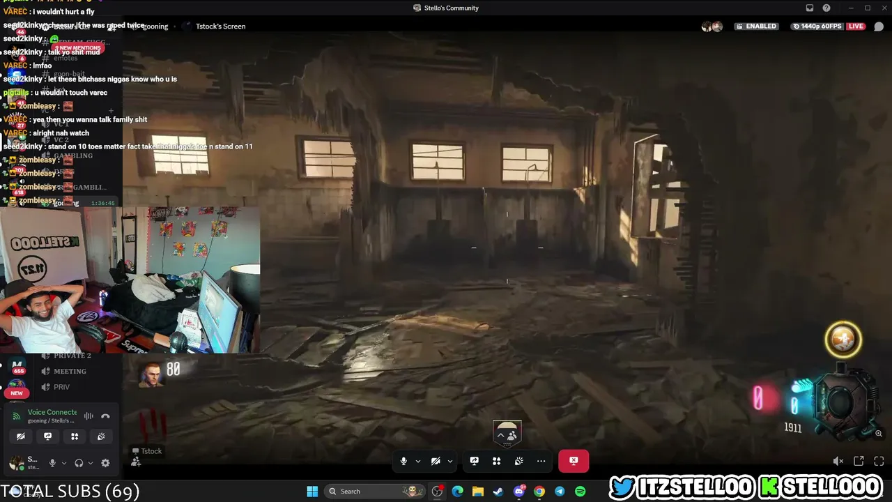This screenshot has width=892, height=502.
Task: Open OBS Studio from the taskbar
Action: click(437, 491)
